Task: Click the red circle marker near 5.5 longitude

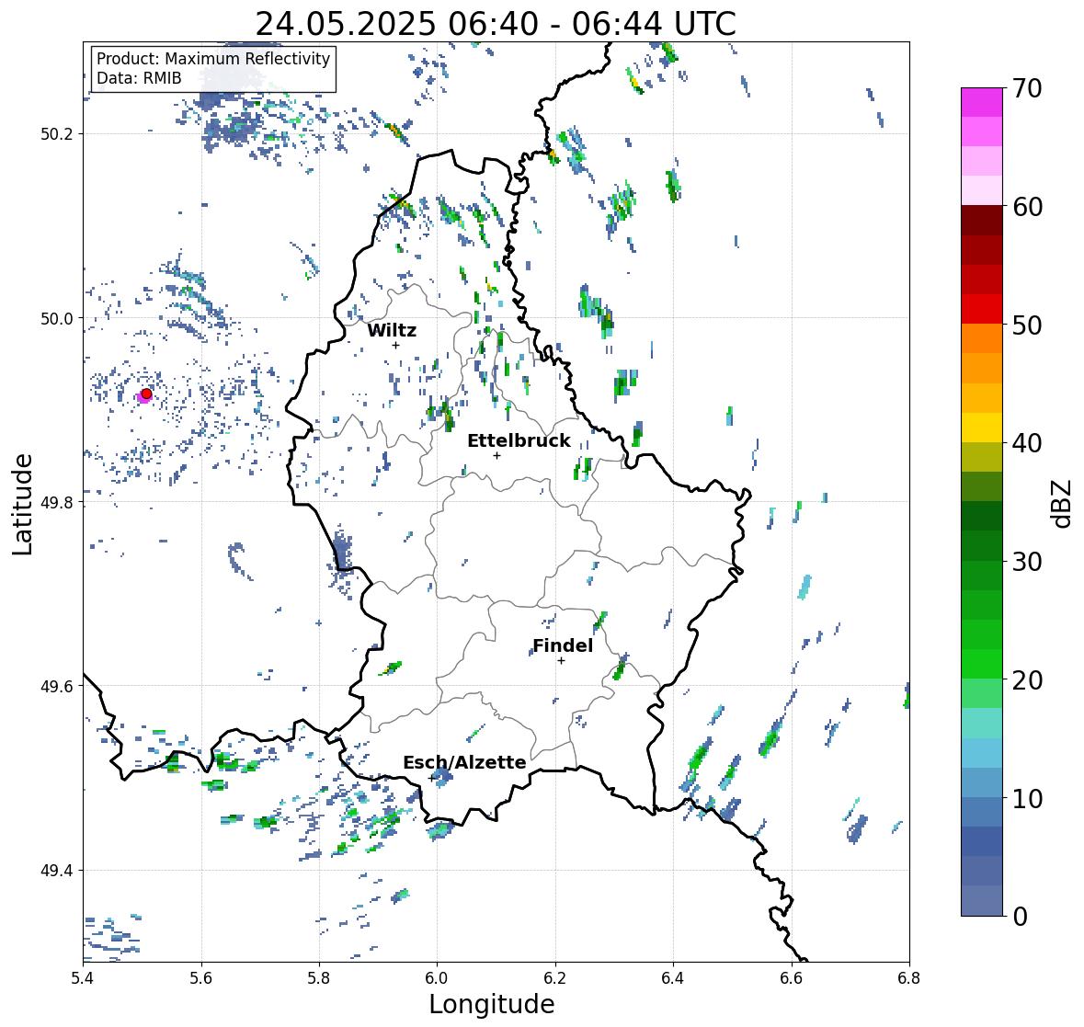Action: [x=146, y=394]
